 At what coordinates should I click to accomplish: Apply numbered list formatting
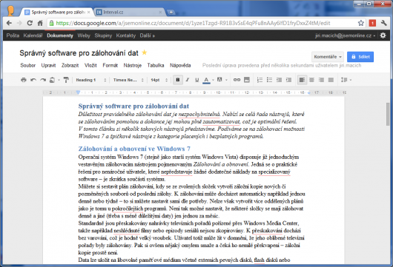click(x=260, y=80)
